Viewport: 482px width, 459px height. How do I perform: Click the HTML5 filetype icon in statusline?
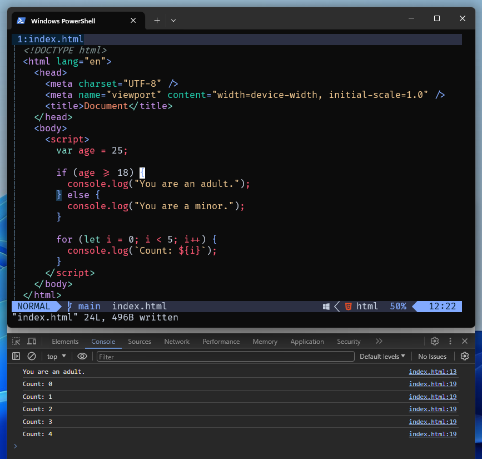pyautogui.click(x=348, y=307)
